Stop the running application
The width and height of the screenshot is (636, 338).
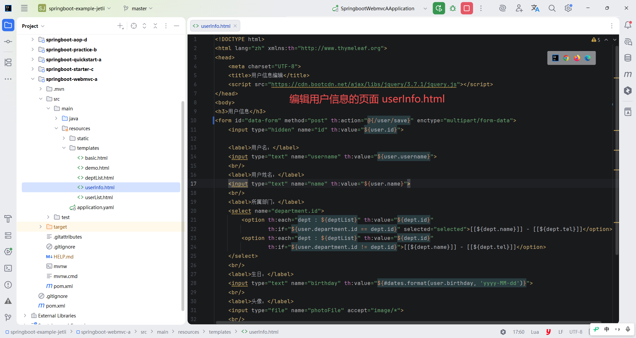[x=467, y=8]
